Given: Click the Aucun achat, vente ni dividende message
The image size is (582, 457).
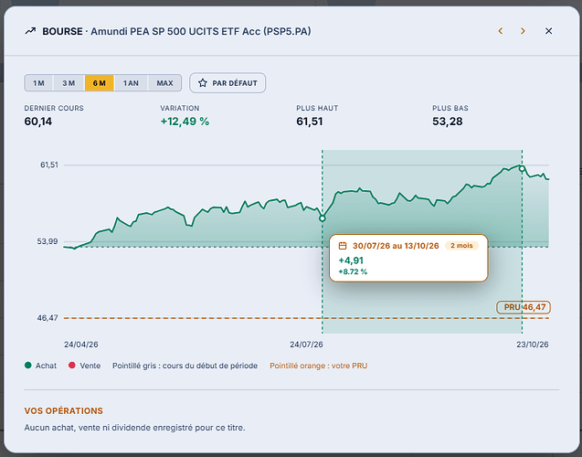Looking at the screenshot, I should pyautogui.click(x=134, y=428).
